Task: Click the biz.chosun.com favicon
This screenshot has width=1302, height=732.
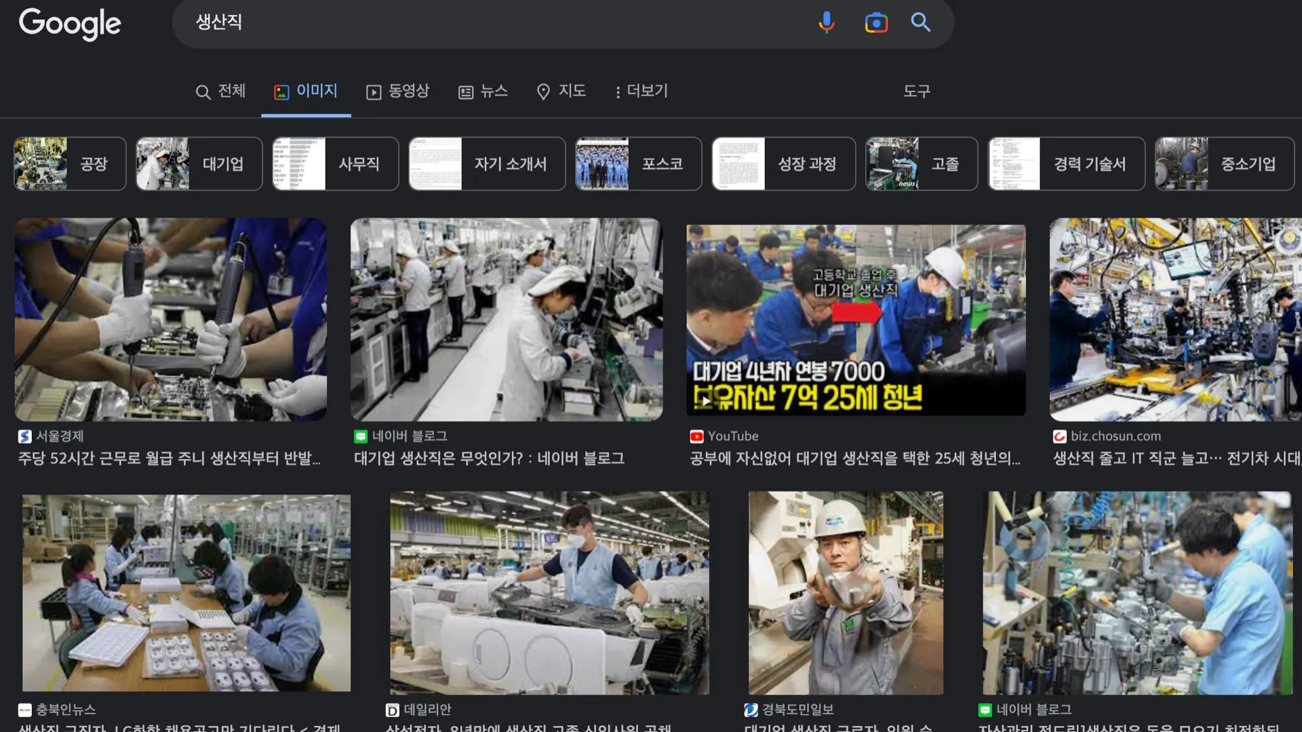Action: (1059, 436)
